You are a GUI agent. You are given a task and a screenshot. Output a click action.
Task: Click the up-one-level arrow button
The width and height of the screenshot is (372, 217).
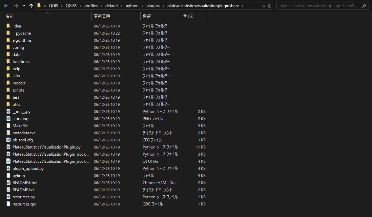click(x=31, y=6)
